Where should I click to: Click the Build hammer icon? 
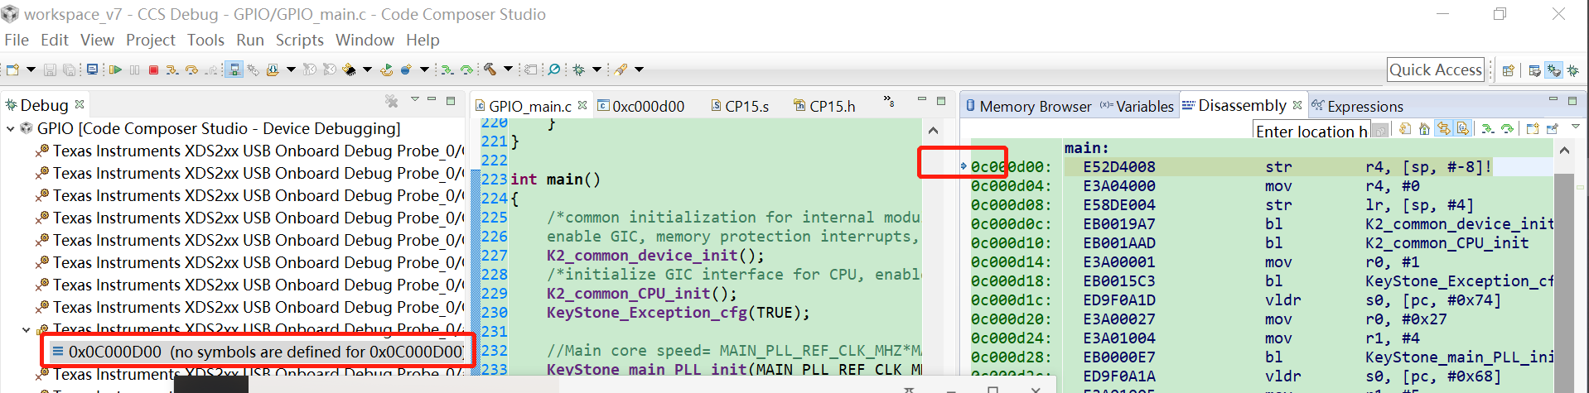tap(490, 69)
